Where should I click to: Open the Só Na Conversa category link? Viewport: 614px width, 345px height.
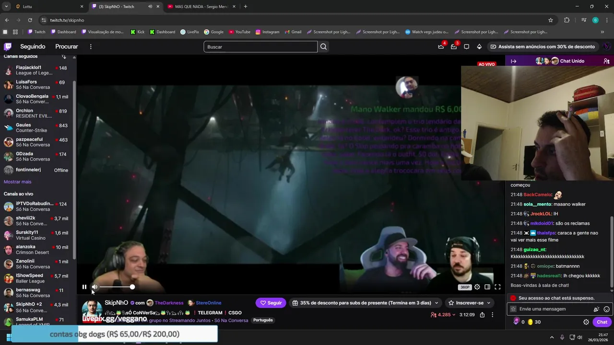(x=231, y=320)
